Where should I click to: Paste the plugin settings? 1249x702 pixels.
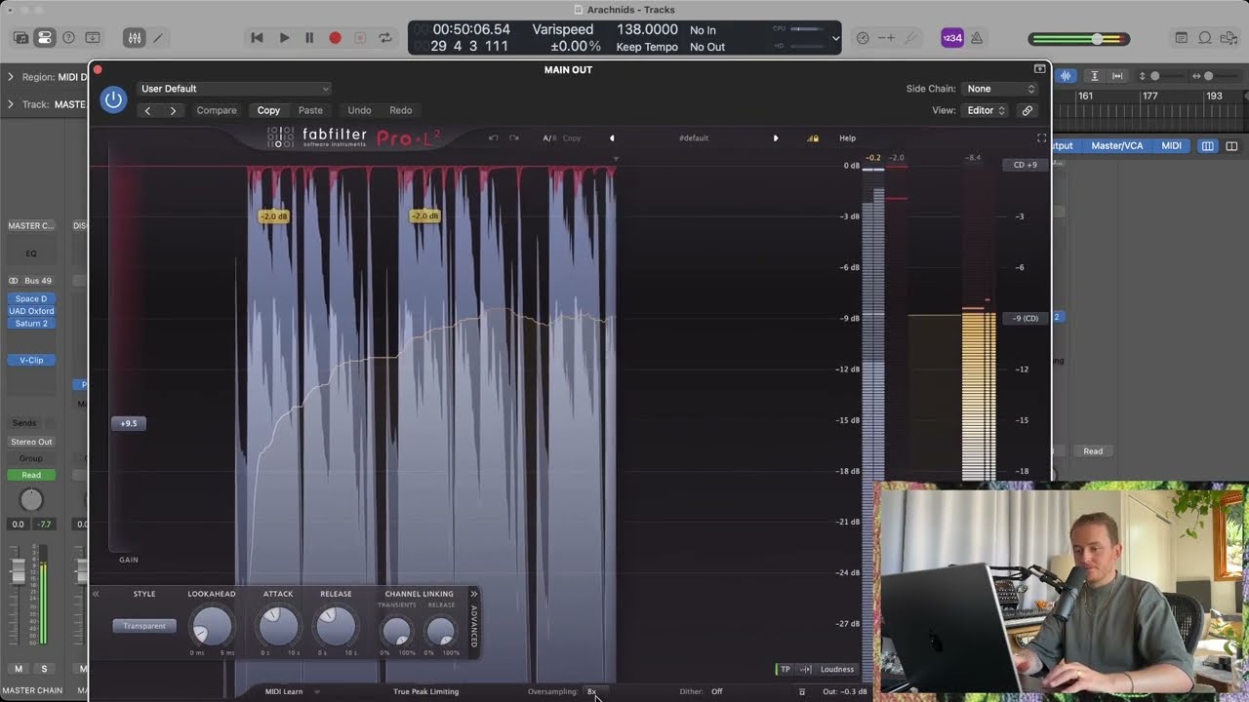click(310, 110)
